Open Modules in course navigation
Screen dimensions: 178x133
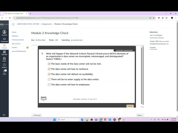pos(15,36)
